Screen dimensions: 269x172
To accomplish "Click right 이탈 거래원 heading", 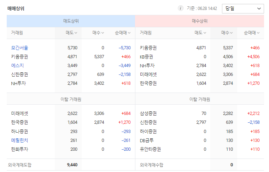I will click(x=200, y=99).
